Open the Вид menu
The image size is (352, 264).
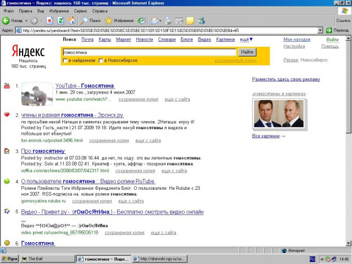coord(41,11)
